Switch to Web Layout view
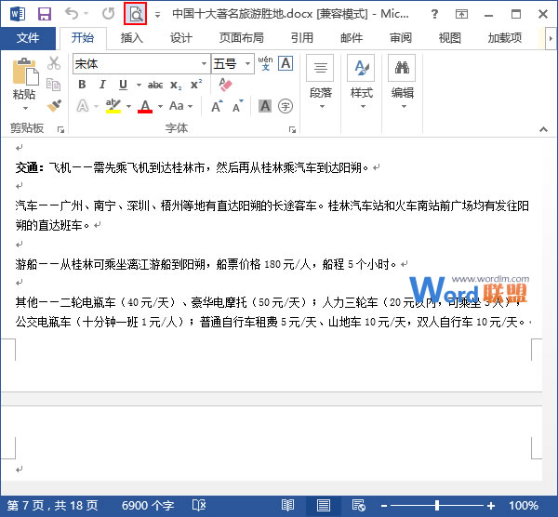Screen dimensions: 558x517 point(359,505)
